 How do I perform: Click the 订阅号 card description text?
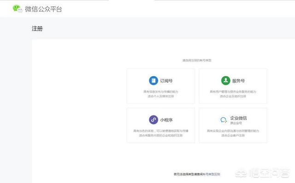(161, 94)
